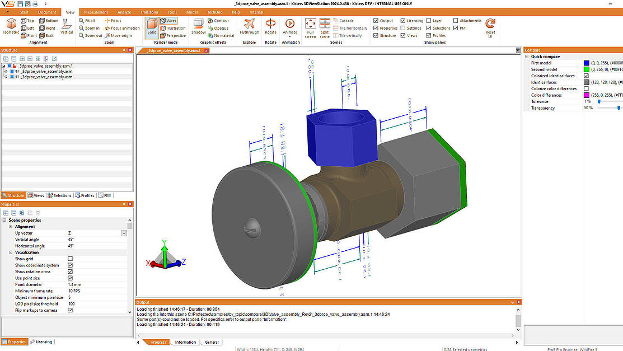Enable Layer pane checkbox
This screenshot has height=351, width=623.
click(x=429, y=21)
